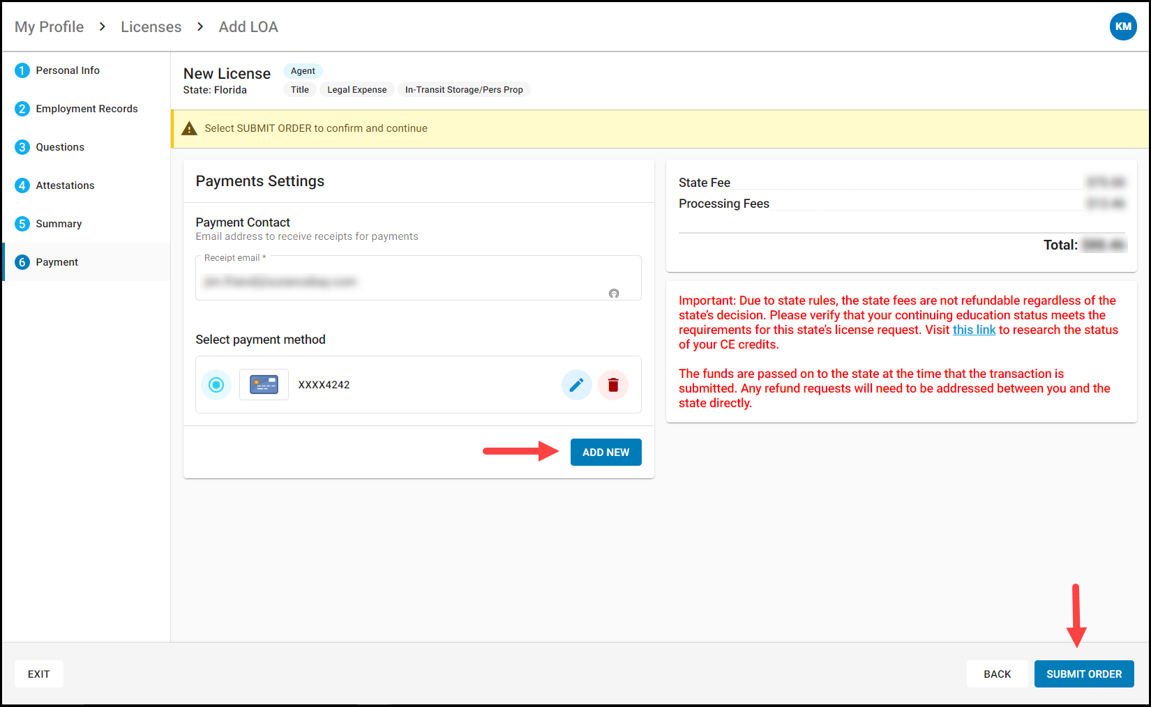Click SUBMIT ORDER button
The height and width of the screenshot is (707, 1151).
pos(1084,674)
